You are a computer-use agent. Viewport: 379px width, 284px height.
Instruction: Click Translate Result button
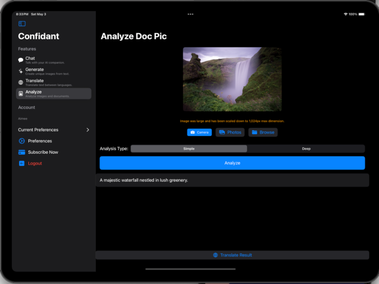pos(232,255)
